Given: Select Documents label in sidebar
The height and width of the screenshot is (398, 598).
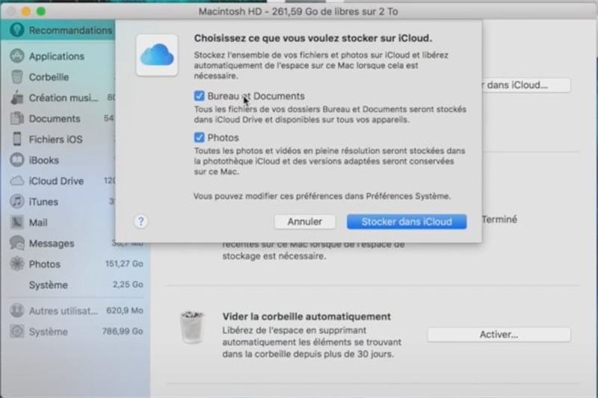Looking at the screenshot, I should point(55,119).
